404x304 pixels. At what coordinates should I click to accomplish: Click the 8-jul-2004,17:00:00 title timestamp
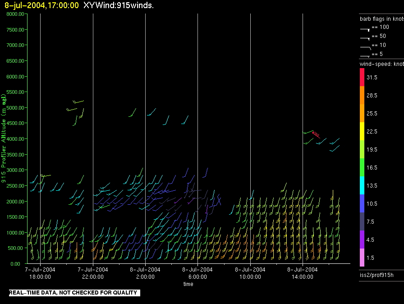[41, 5]
